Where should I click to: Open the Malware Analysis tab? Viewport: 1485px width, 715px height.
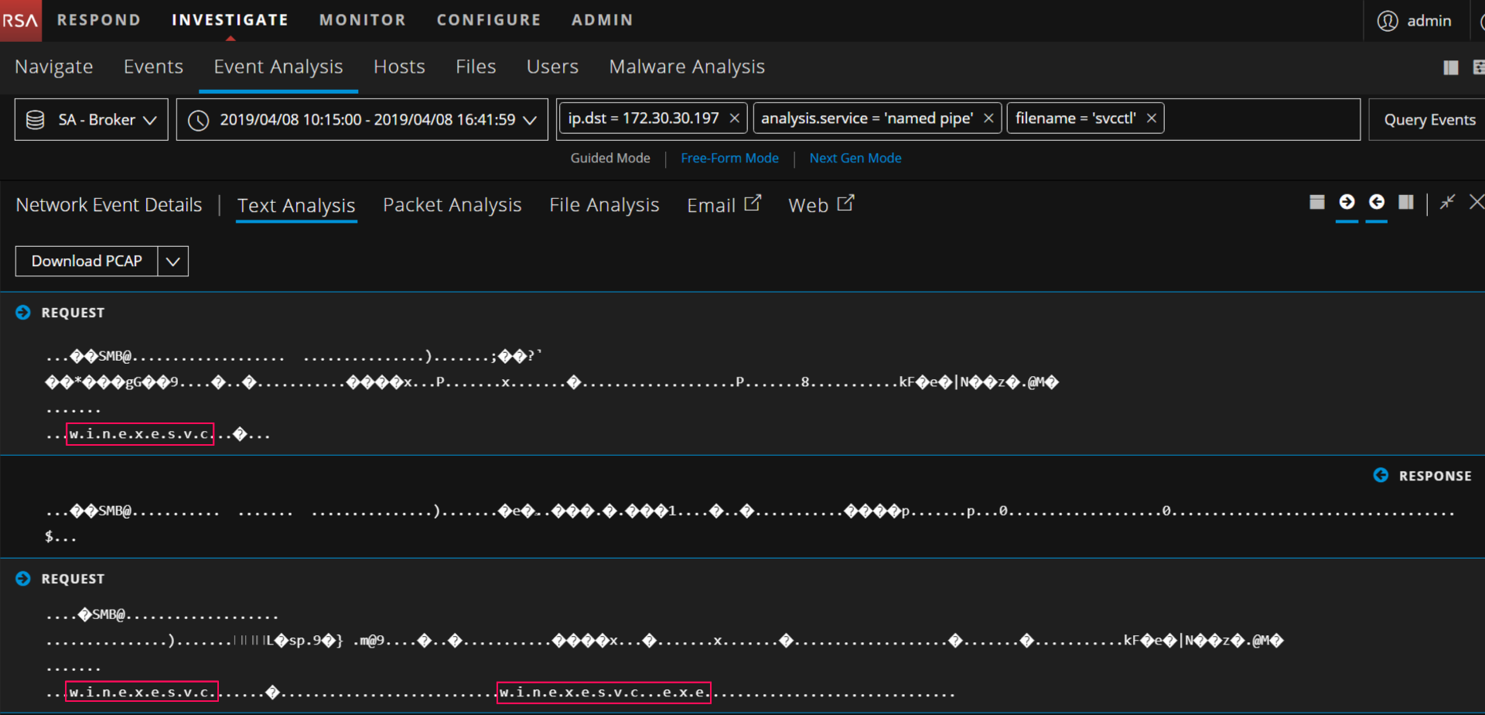[x=686, y=67]
